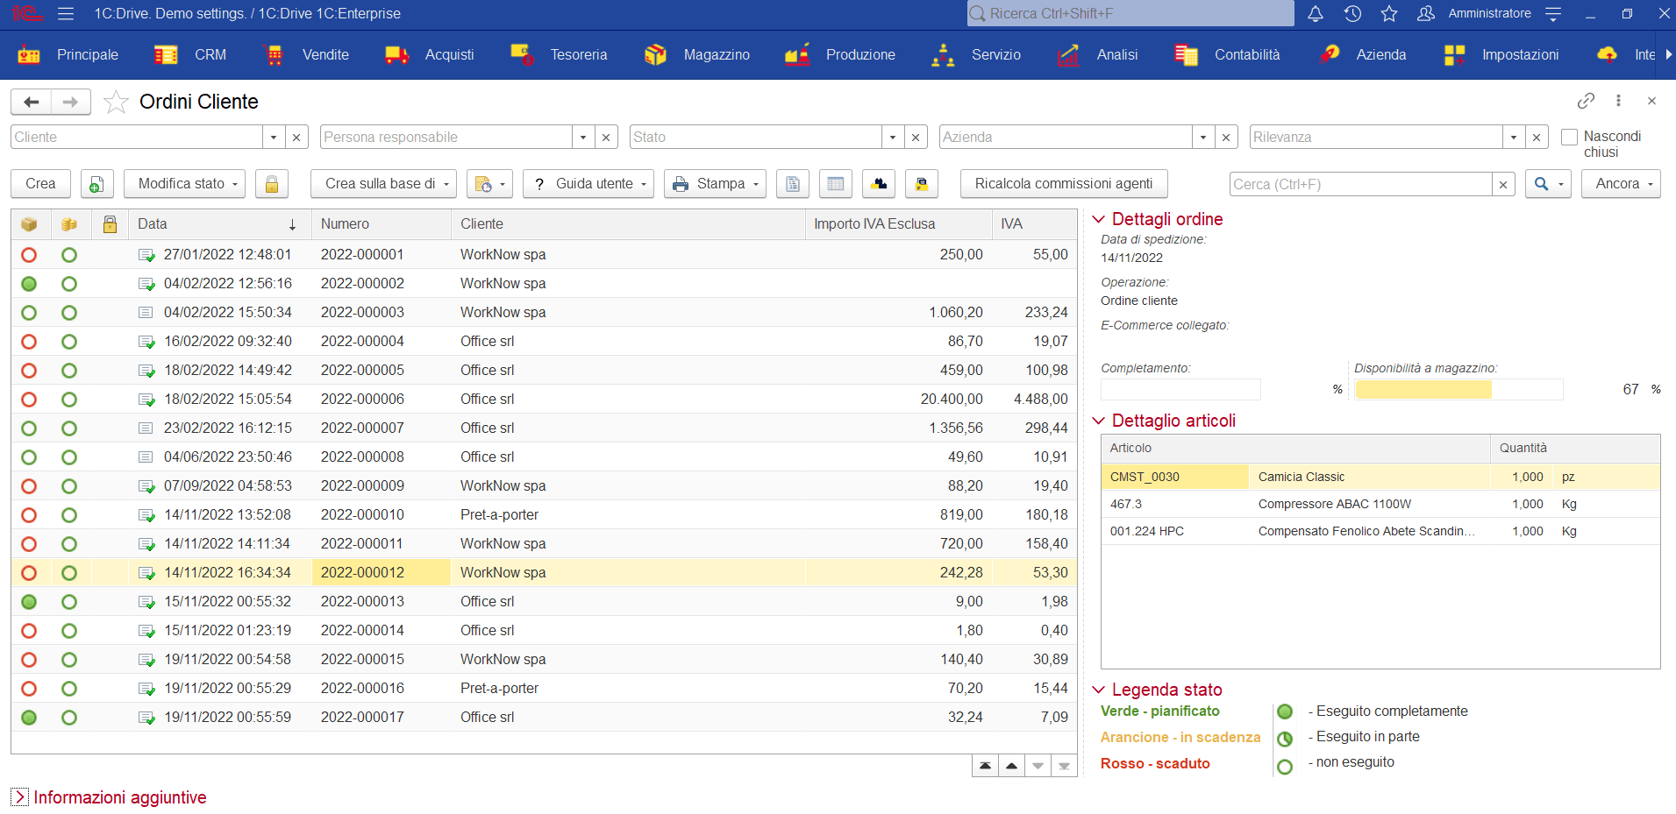Click the table layout icon in toolbar

pos(836,184)
